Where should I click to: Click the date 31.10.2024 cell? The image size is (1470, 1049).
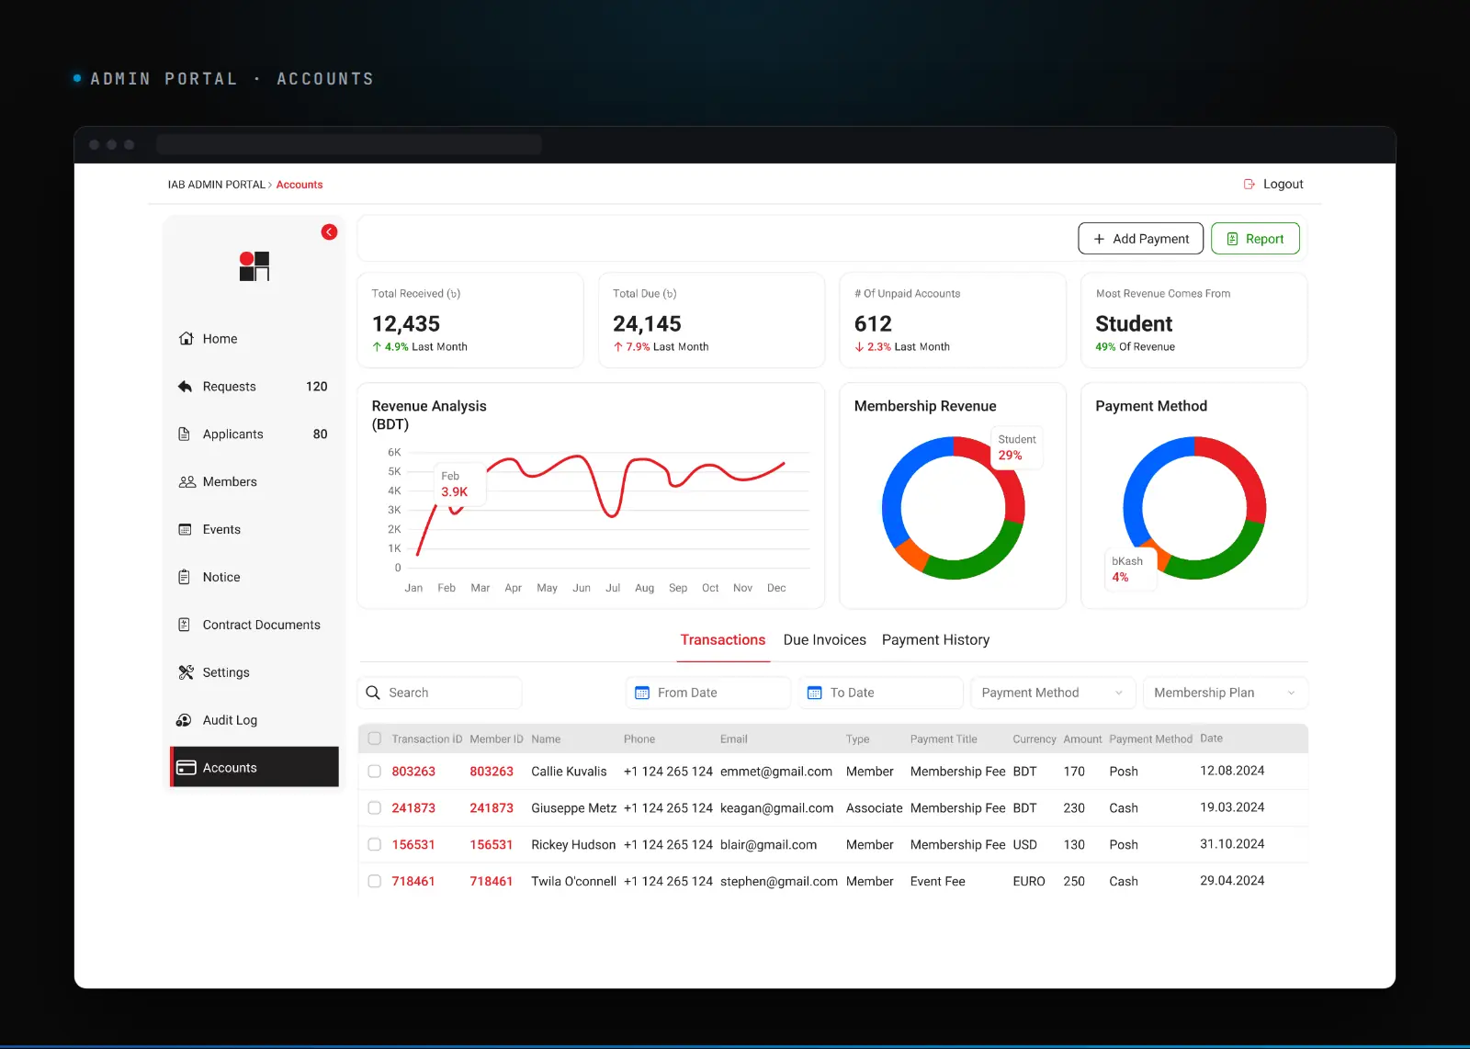[1232, 844]
